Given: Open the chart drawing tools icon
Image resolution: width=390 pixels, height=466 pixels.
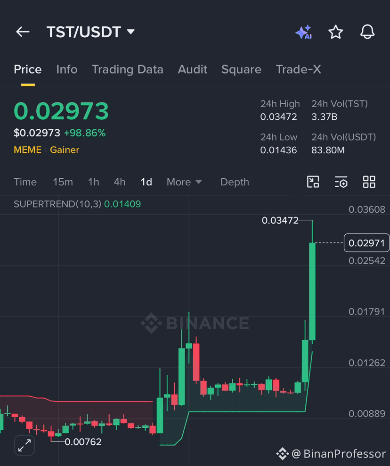Looking at the screenshot, I should [x=313, y=182].
